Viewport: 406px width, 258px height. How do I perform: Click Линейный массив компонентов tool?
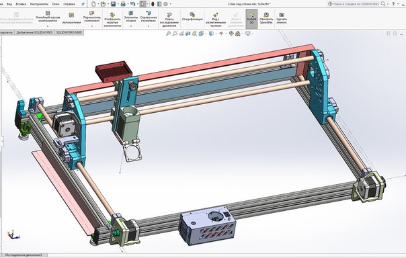pyautogui.click(x=48, y=17)
